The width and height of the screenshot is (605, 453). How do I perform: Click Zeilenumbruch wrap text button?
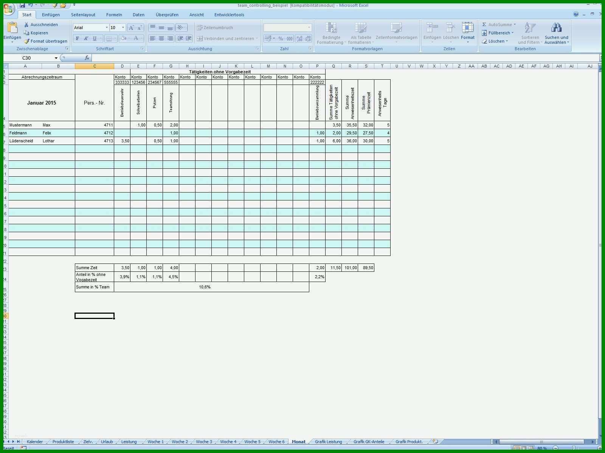pos(215,28)
